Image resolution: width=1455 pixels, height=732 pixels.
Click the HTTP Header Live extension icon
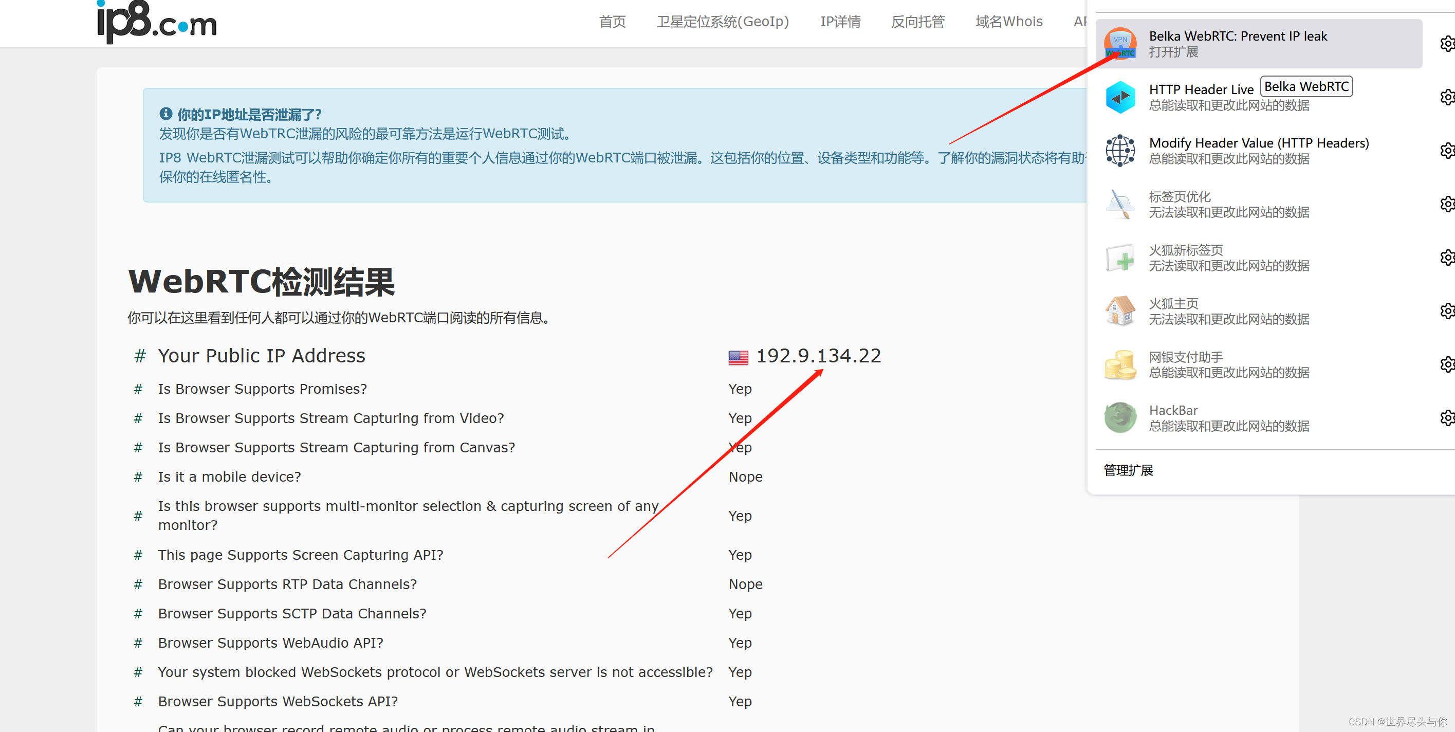coord(1119,97)
